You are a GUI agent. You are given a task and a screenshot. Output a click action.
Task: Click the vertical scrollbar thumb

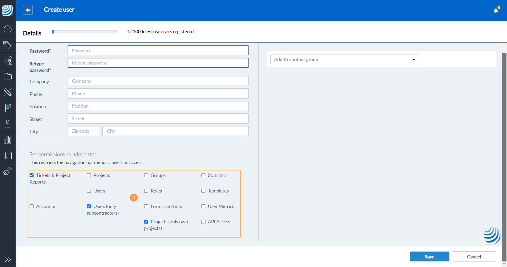pyautogui.click(x=504, y=157)
